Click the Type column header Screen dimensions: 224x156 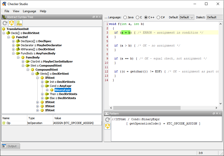pos(40,118)
